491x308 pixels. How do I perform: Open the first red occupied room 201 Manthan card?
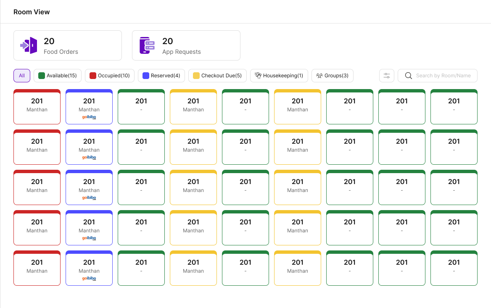pyautogui.click(x=37, y=107)
